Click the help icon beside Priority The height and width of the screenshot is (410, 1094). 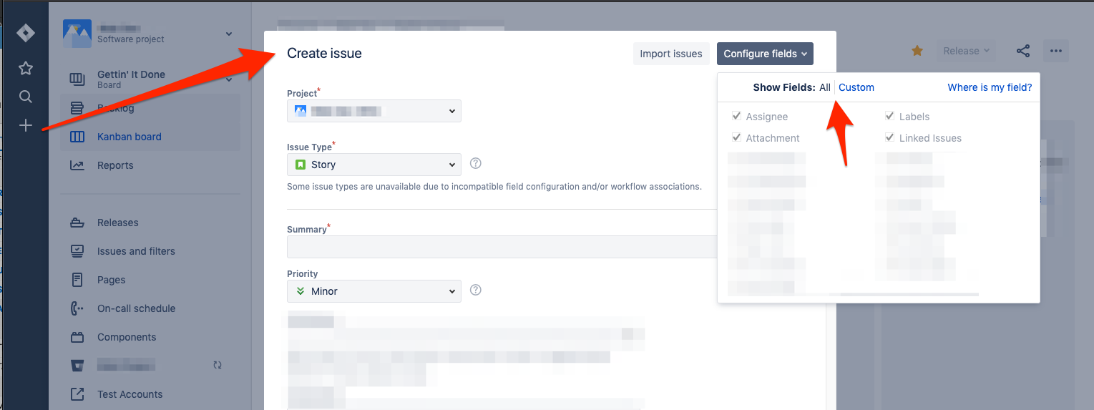pyautogui.click(x=476, y=291)
